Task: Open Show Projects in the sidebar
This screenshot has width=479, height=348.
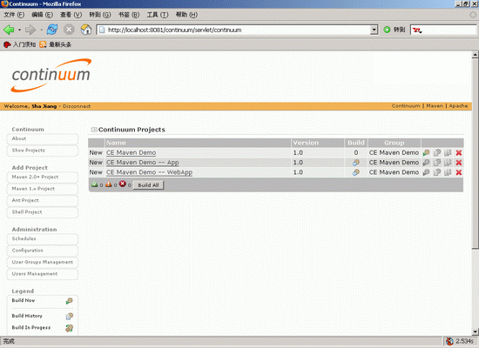Action: [x=43, y=151]
